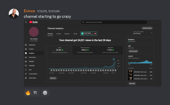
Task: Go to Content in sidebar
Action: (x=31, y=49)
